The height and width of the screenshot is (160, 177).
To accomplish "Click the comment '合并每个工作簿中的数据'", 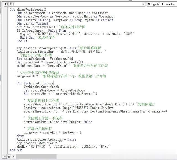I will (40, 73).
